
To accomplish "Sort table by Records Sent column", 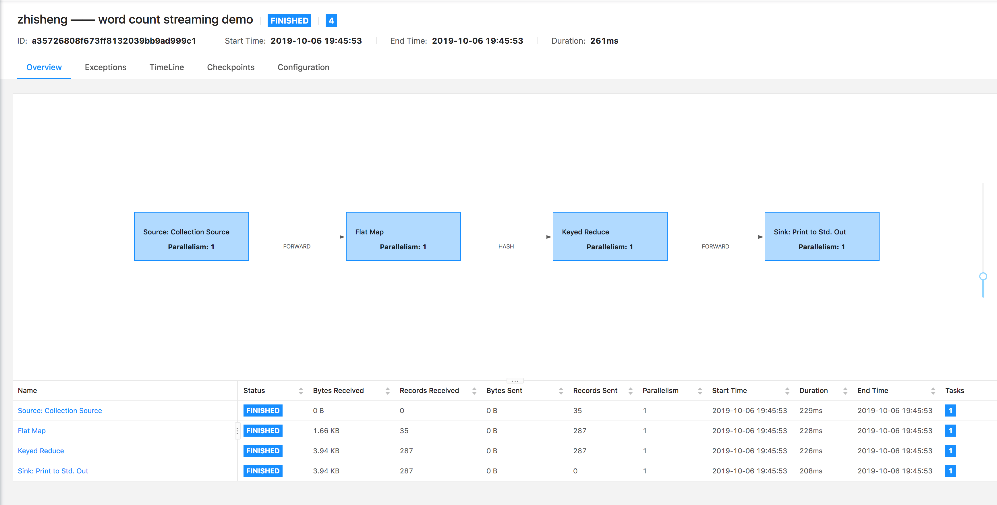I will (631, 391).
